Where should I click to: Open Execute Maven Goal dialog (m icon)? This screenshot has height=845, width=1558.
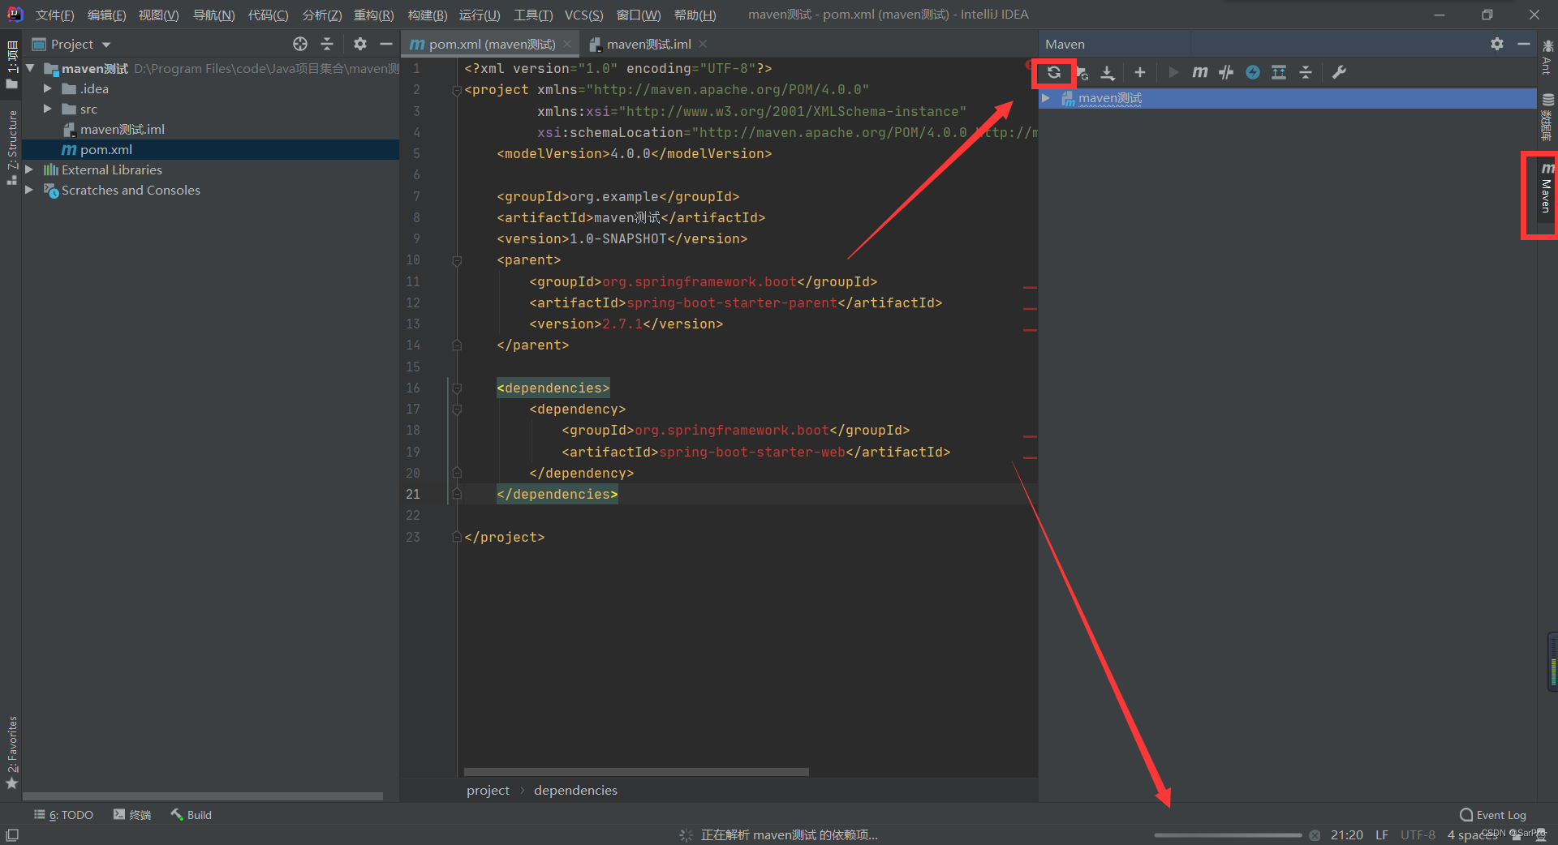[x=1199, y=73]
